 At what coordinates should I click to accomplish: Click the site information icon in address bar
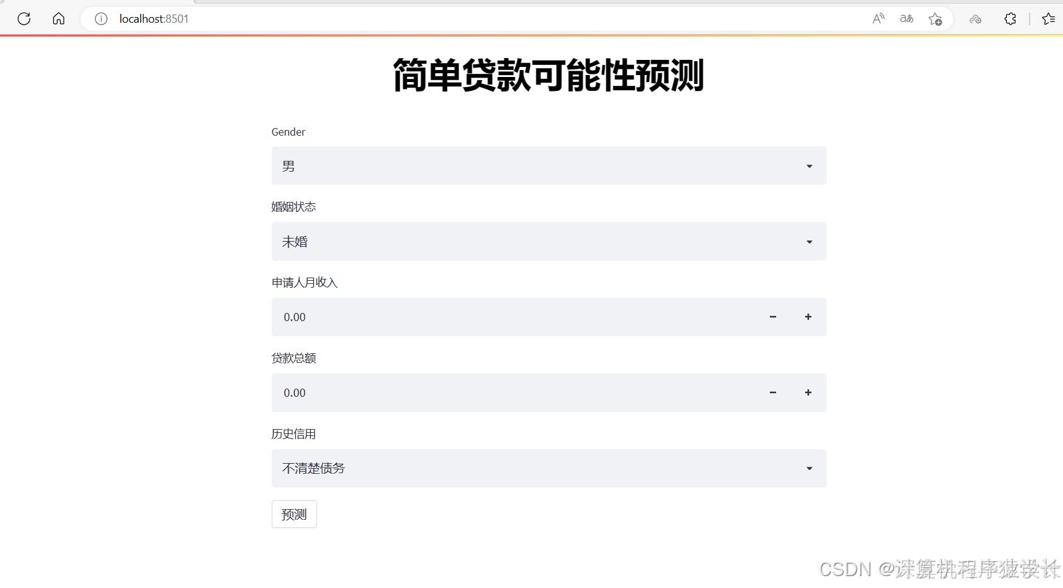(101, 18)
